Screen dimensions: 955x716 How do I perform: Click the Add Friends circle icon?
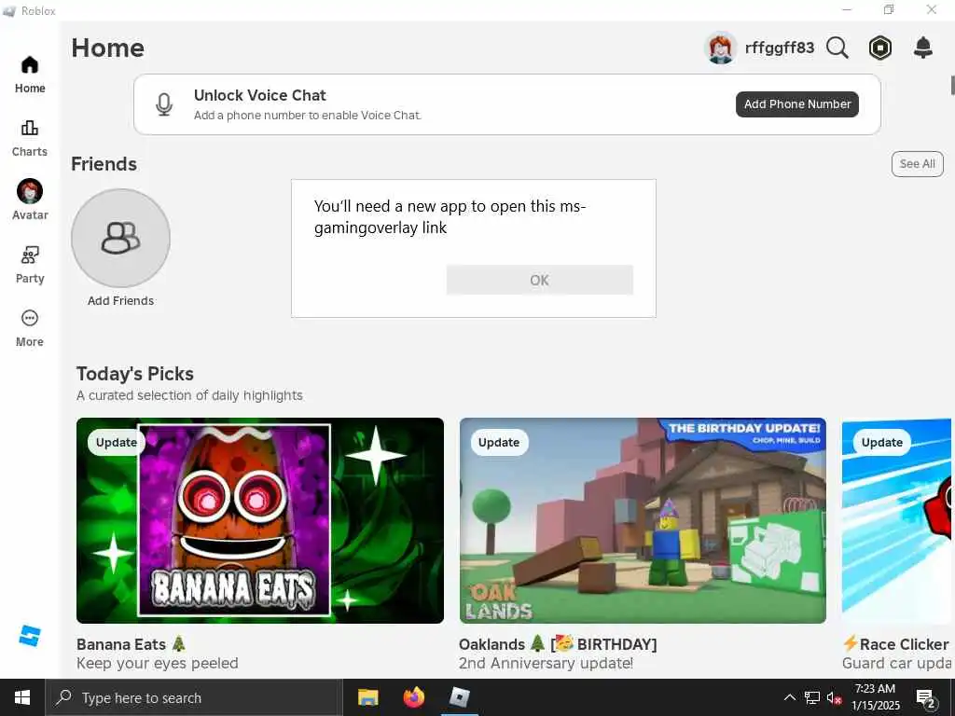(120, 238)
